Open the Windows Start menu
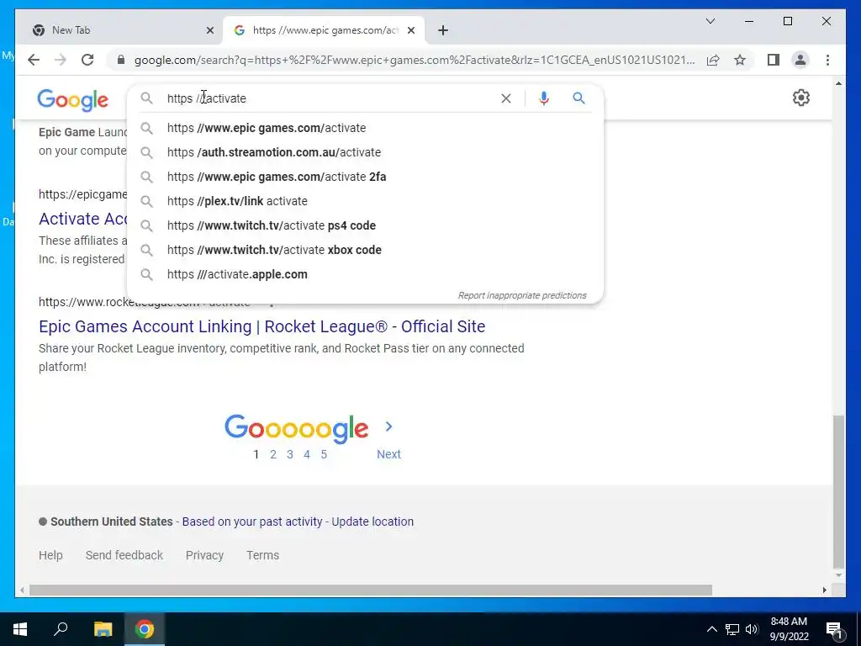 pos(20,629)
